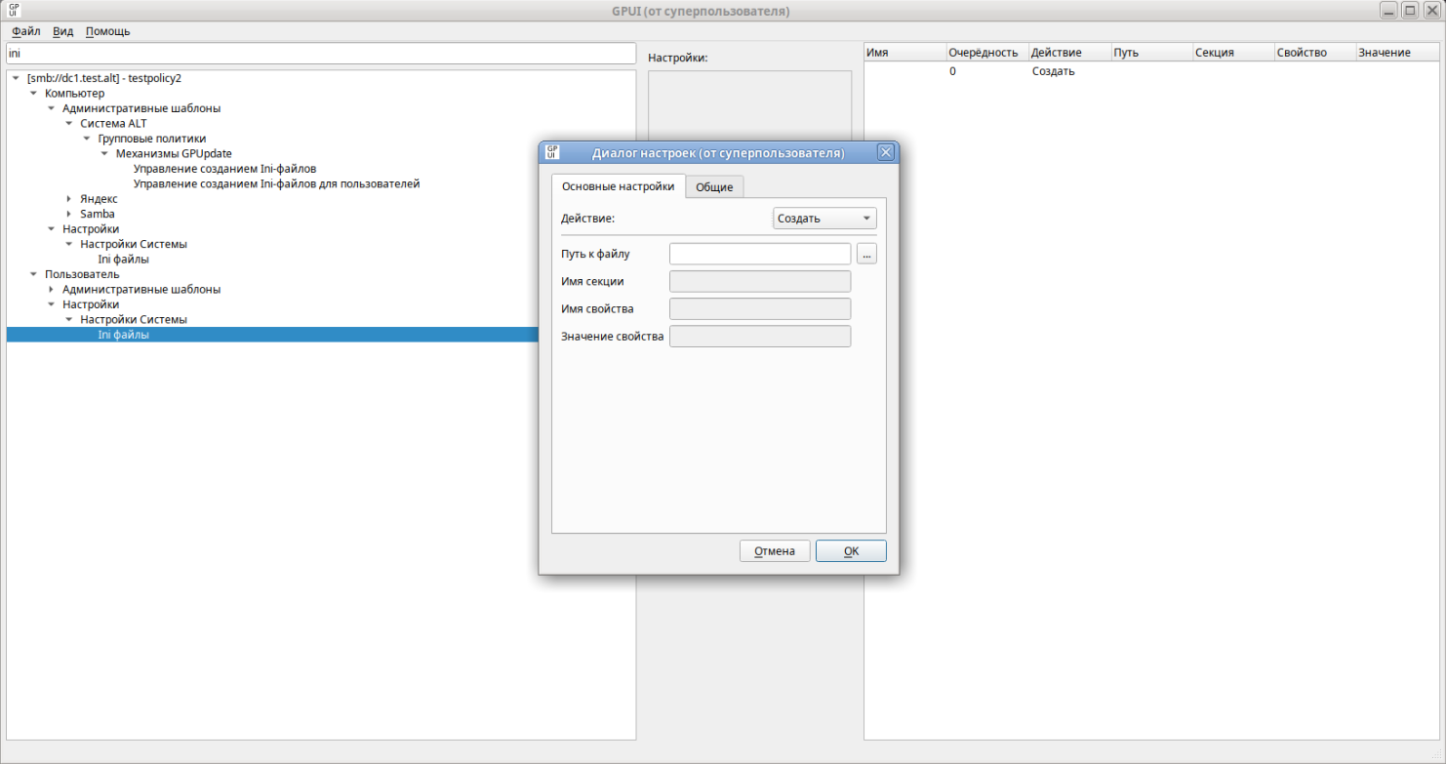1446x764 pixels.
Task: Select Настройки Системы under Пользователь
Action: coord(134,319)
